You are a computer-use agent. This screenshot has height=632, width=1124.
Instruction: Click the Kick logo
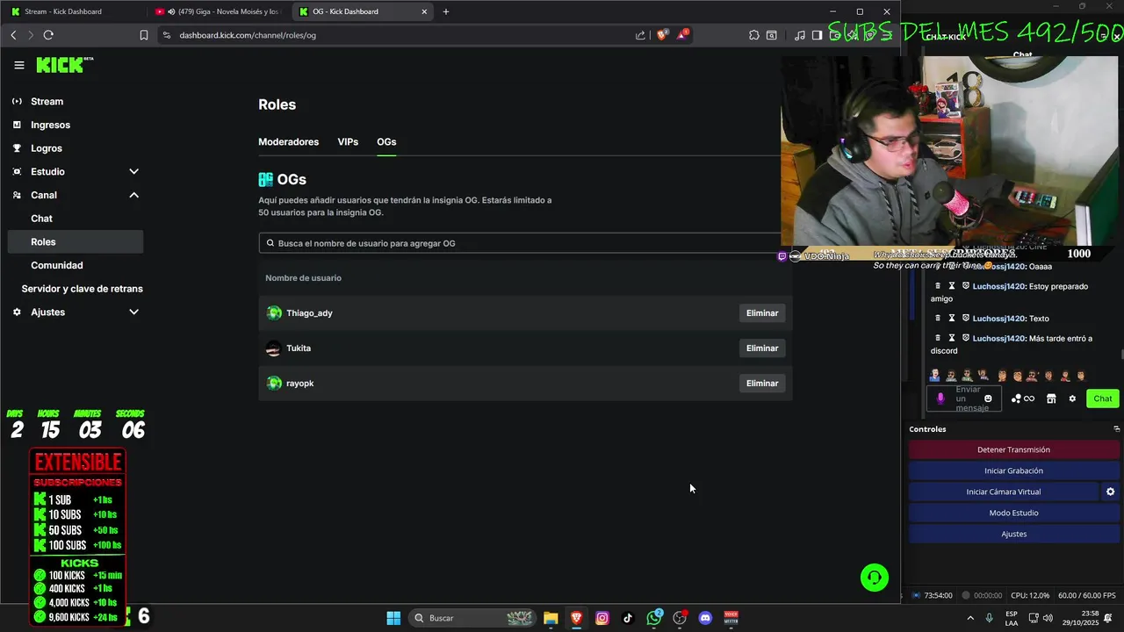64,65
